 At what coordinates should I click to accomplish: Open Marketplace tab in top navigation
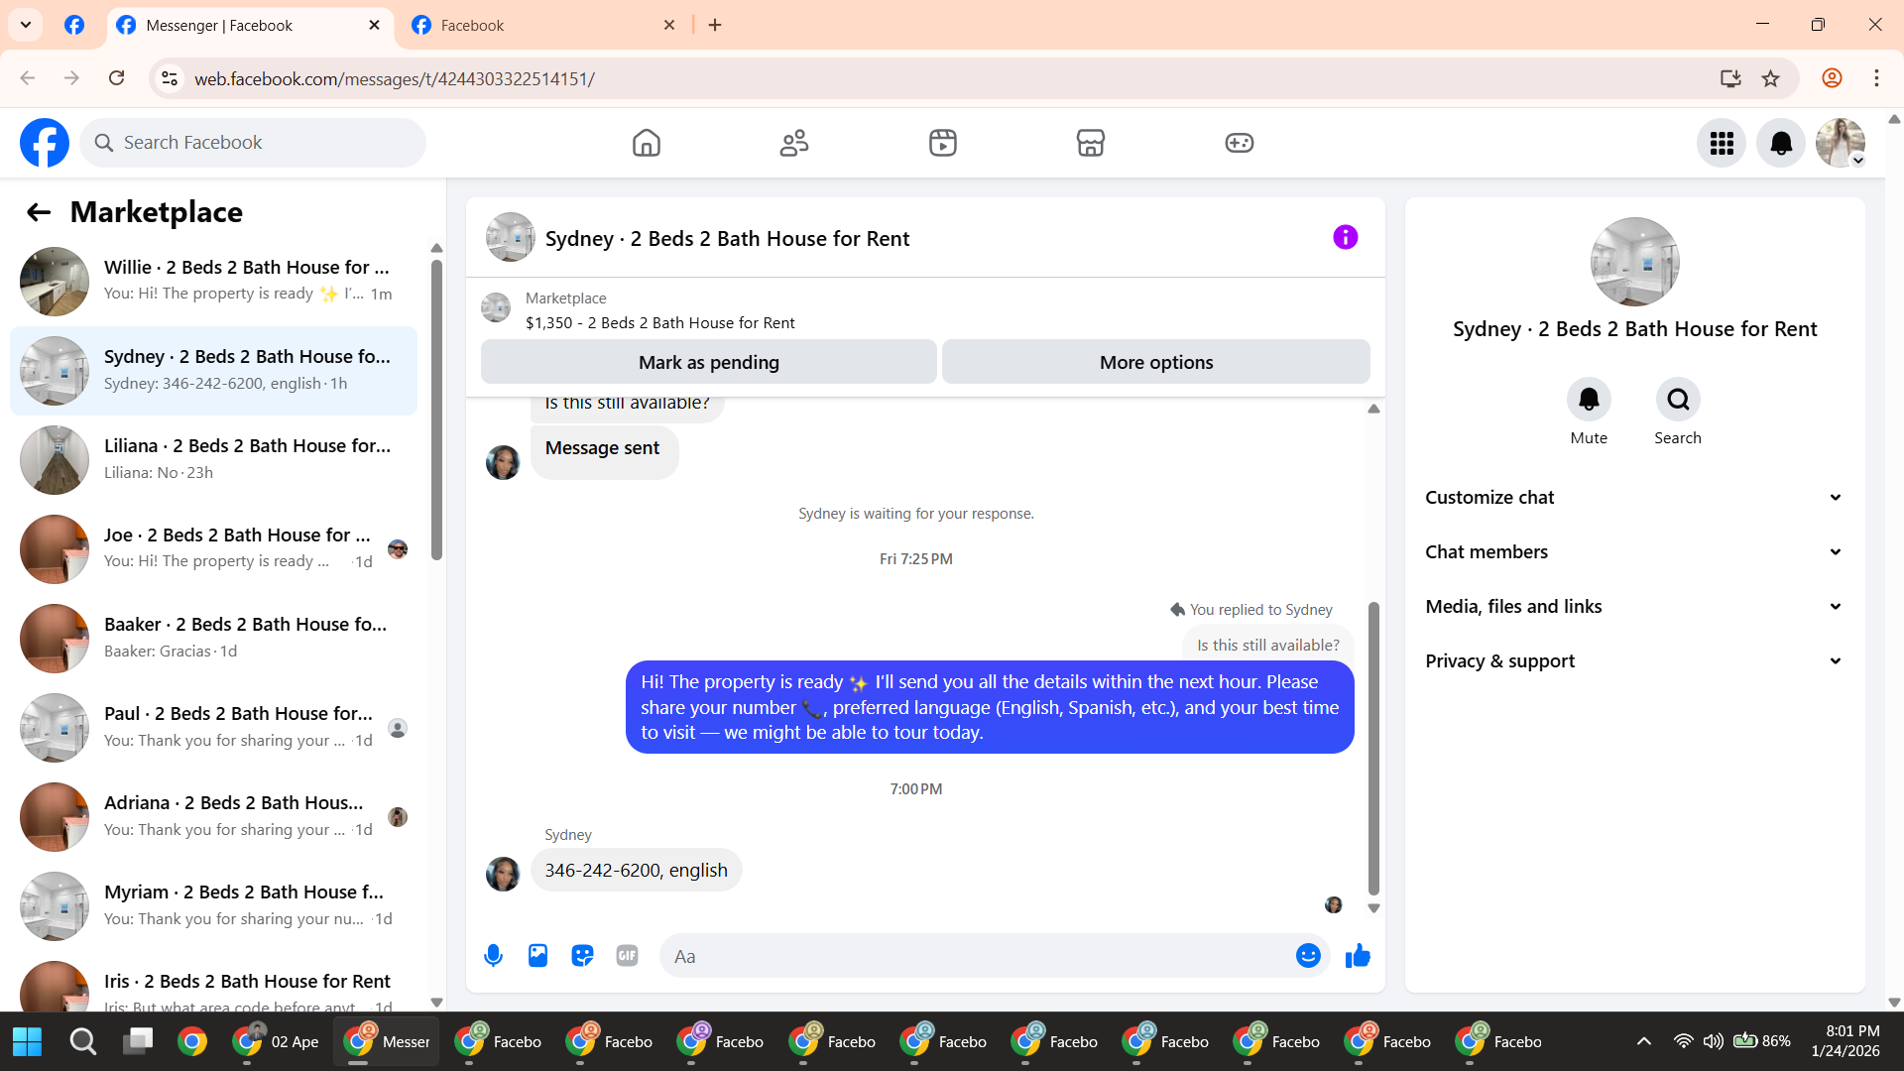point(1090,144)
